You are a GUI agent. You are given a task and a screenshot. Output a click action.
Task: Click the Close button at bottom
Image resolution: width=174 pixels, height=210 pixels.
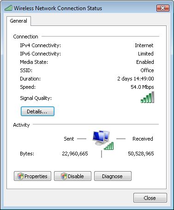tap(150, 198)
